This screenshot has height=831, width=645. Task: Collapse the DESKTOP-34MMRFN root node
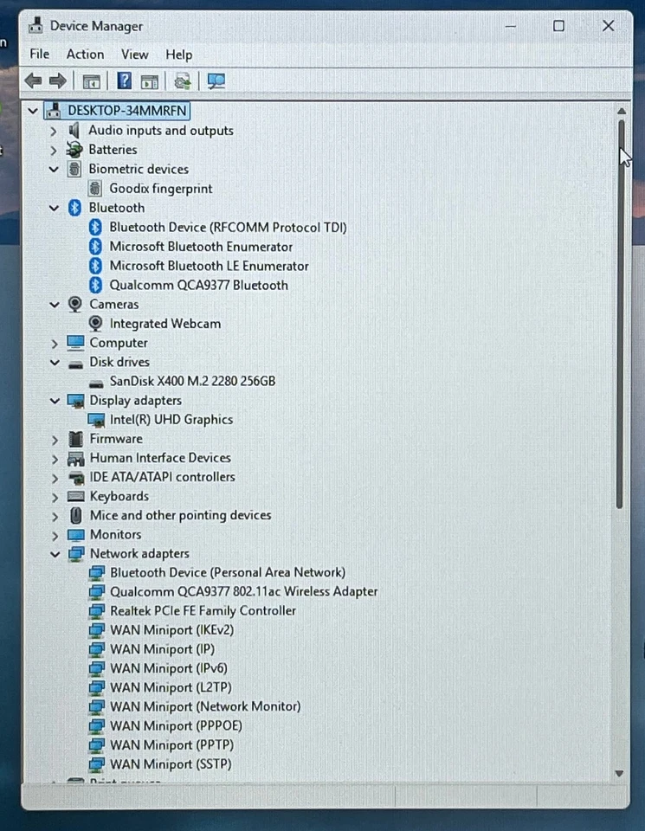point(33,111)
